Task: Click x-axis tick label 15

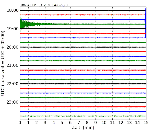Action: point(146,123)
